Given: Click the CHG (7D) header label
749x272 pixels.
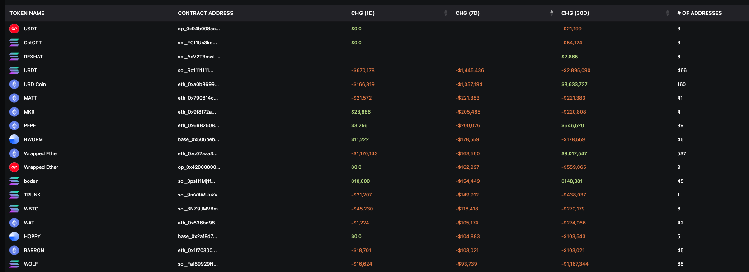Looking at the screenshot, I should pos(467,13).
